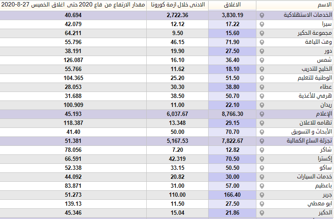Select the دور company name

pyautogui.click(x=328, y=51)
